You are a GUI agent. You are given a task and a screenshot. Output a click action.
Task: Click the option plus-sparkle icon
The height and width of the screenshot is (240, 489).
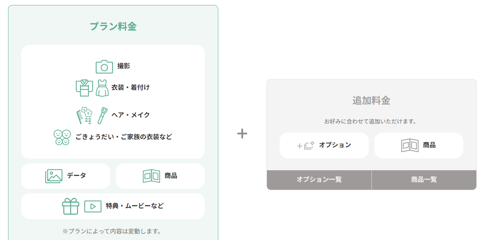tap(306, 145)
